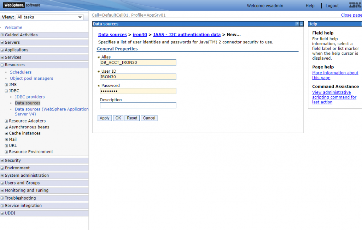Click into the User ID input field

[x=138, y=77]
